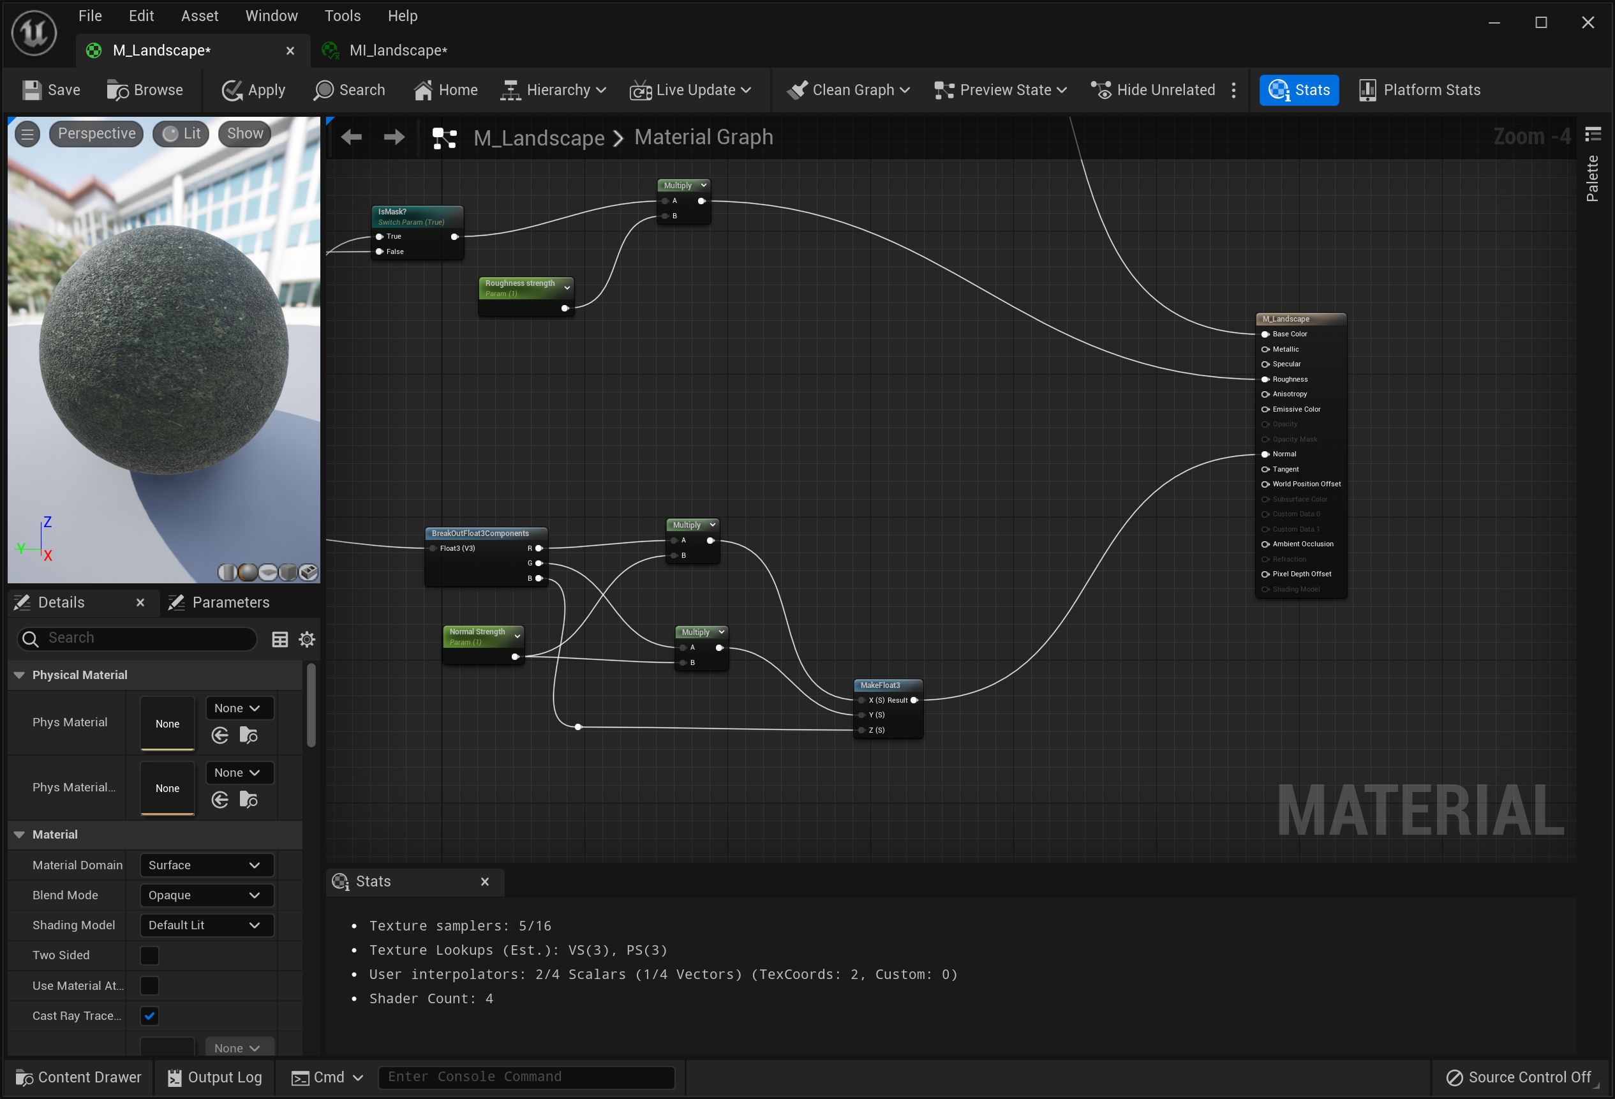Navigate back with the left arrow
1615x1099 pixels.
point(352,138)
